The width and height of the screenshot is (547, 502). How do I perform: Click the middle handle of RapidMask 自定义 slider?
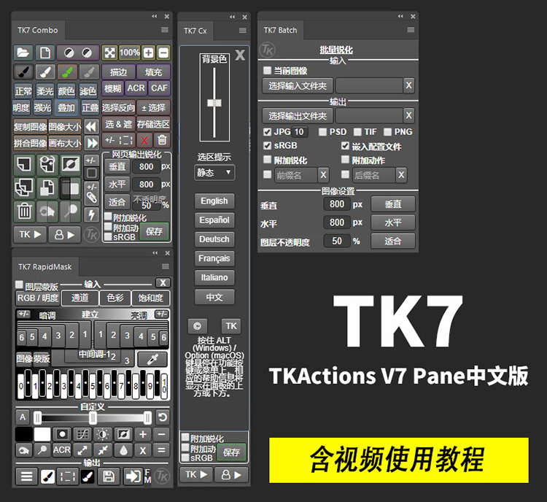click(x=93, y=417)
